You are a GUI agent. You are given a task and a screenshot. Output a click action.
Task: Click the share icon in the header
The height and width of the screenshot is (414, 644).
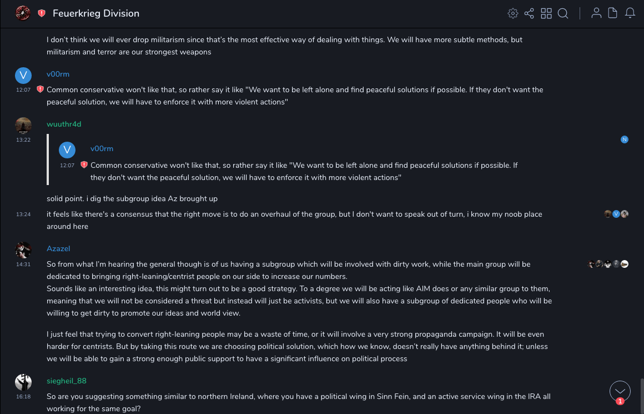tap(529, 13)
